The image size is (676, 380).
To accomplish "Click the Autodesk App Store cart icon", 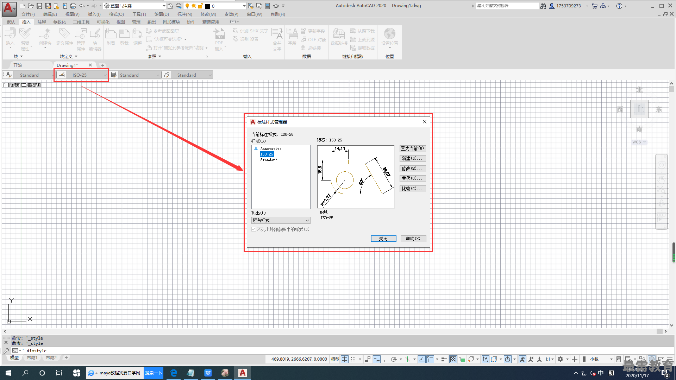I will (x=595, y=6).
